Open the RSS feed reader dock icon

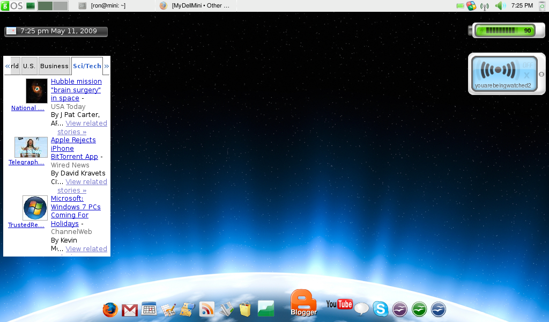pyautogui.click(x=206, y=309)
